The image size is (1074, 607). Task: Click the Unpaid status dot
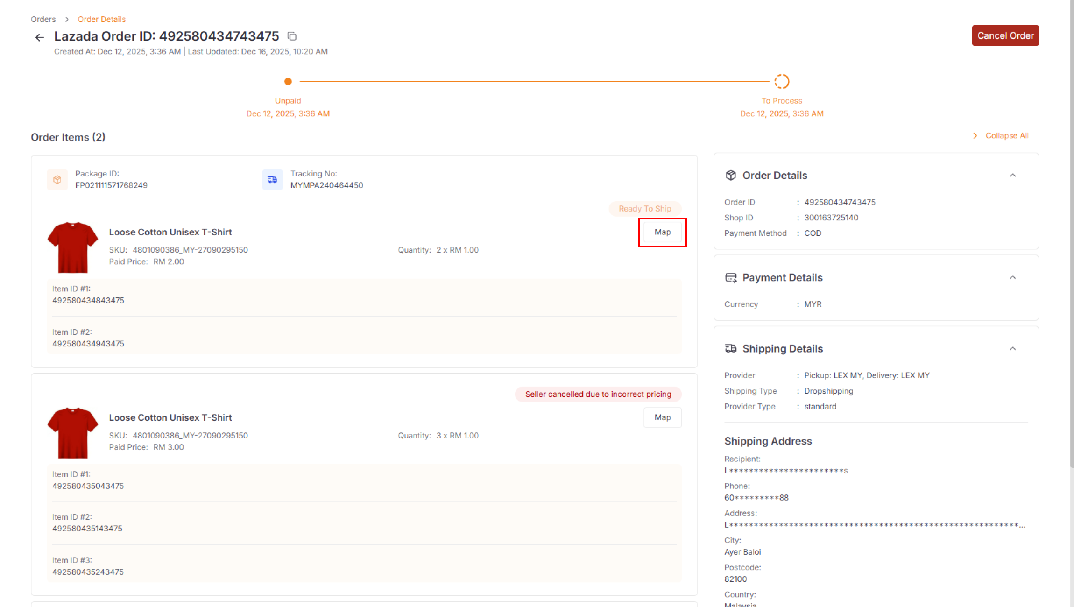288,82
